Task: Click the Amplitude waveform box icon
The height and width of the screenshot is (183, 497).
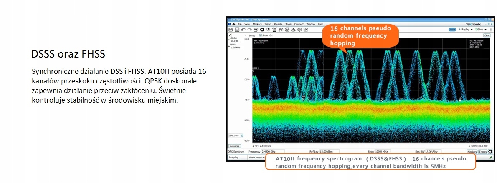Action: (x=287, y=30)
